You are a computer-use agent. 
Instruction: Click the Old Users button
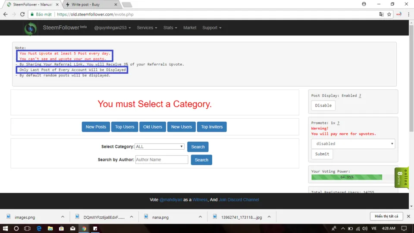(153, 127)
